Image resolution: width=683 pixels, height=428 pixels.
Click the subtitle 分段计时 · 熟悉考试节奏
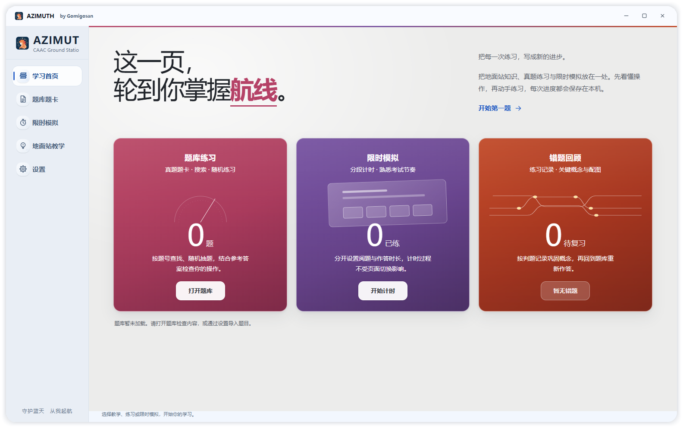pyautogui.click(x=383, y=170)
